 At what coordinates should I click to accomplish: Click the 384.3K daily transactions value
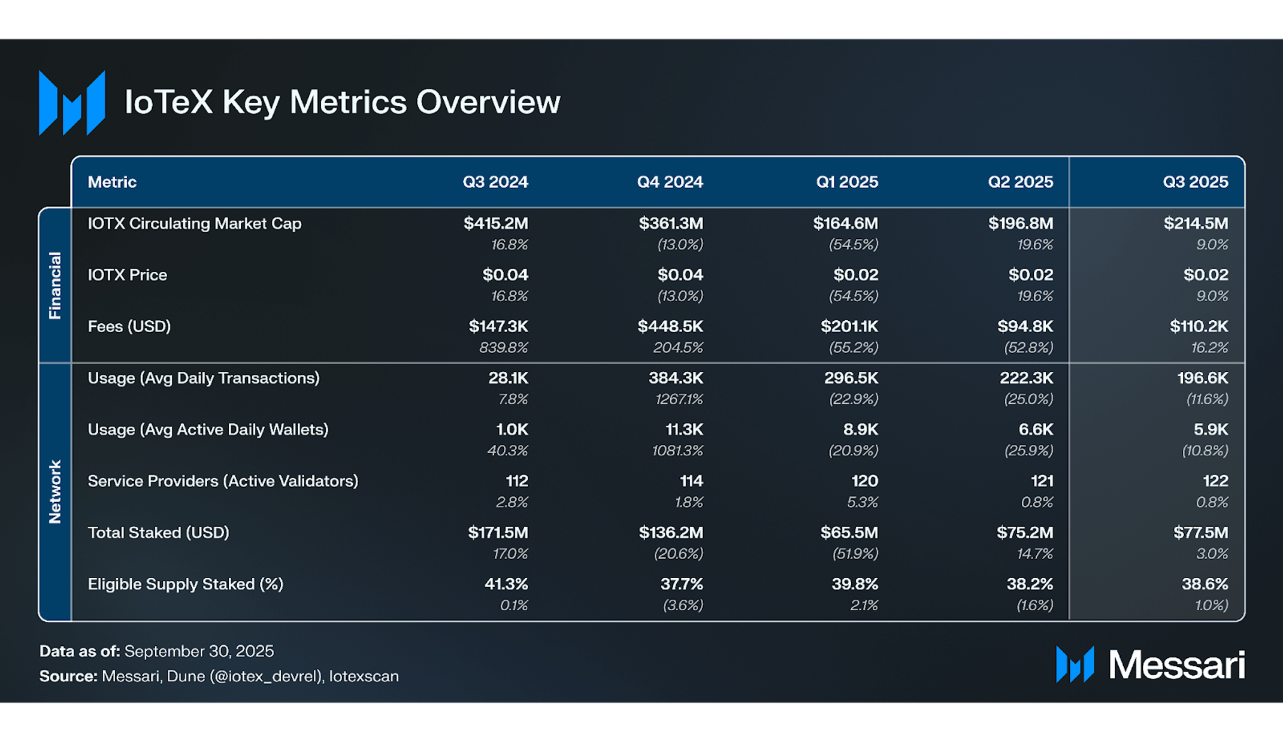[675, 378]
